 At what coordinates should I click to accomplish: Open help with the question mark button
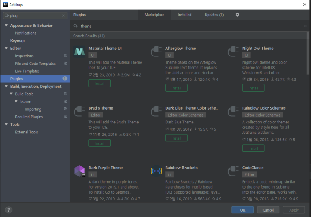[x=8, y=209]
